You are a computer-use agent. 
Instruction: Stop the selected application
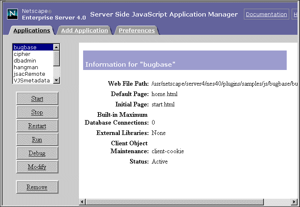tap(37, 112)
